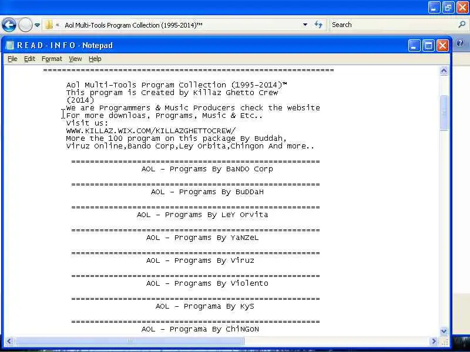Expand the address bar history dropdown
This screenshot has height=352, width=470.
click(x=305, y=25)
